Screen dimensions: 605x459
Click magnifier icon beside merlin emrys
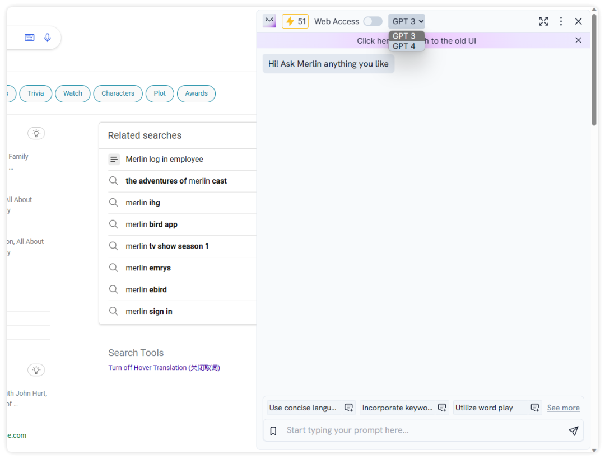click(x=113, y=268)
